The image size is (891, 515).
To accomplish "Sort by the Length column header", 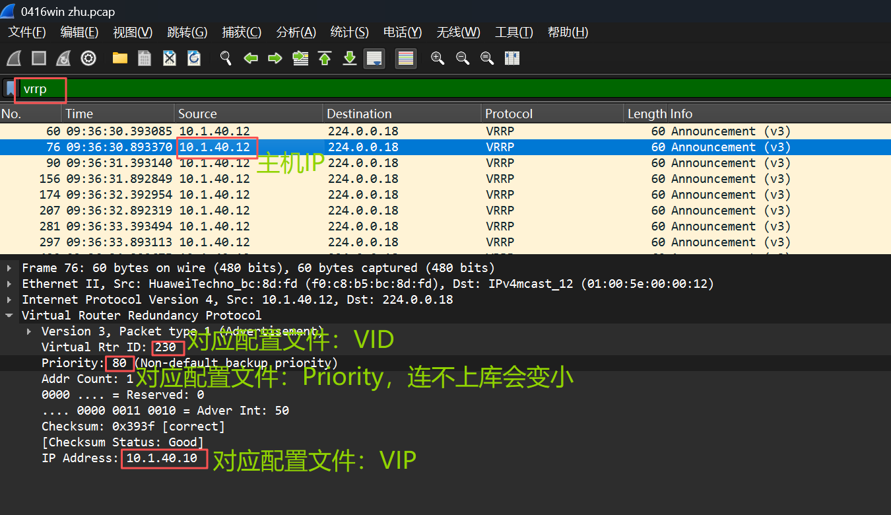I will (646, 114).
